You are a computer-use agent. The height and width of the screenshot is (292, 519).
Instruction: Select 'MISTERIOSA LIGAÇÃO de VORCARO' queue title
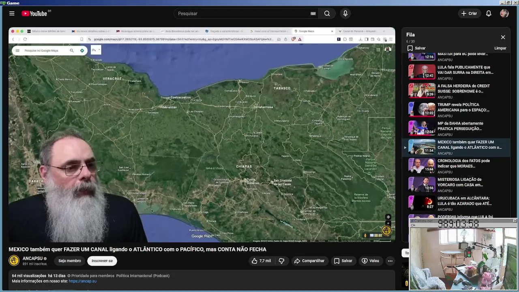460,182
